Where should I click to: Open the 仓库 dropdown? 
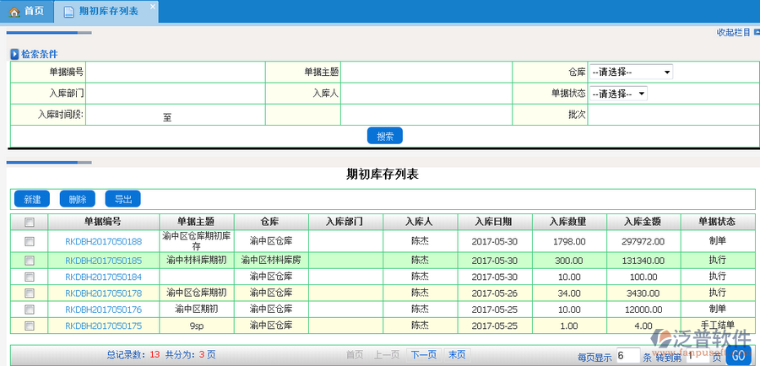(631, 72)
